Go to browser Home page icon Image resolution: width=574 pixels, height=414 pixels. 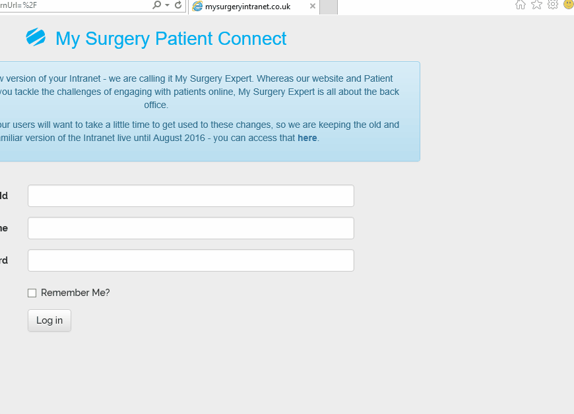pos(521,5)
